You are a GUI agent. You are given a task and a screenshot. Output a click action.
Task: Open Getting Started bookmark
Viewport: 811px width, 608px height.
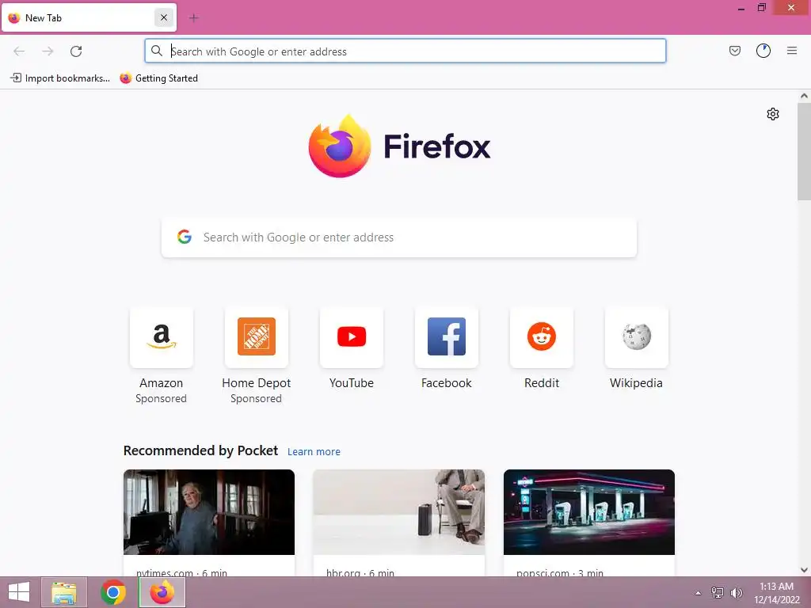coord(158,78)
